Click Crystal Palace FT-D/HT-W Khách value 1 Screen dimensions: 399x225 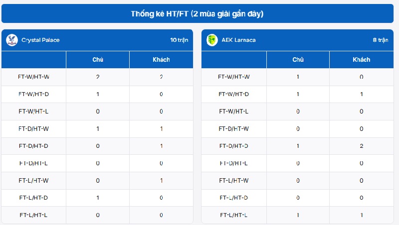click(161, 129)
